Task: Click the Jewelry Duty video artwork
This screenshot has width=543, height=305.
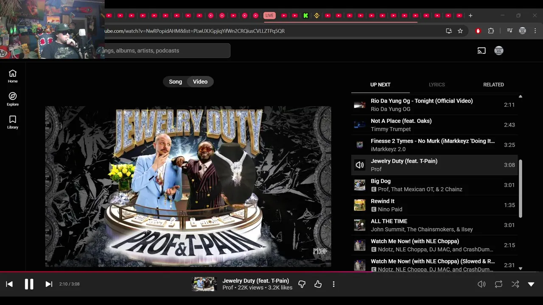Action: click(x=188, y=186)
